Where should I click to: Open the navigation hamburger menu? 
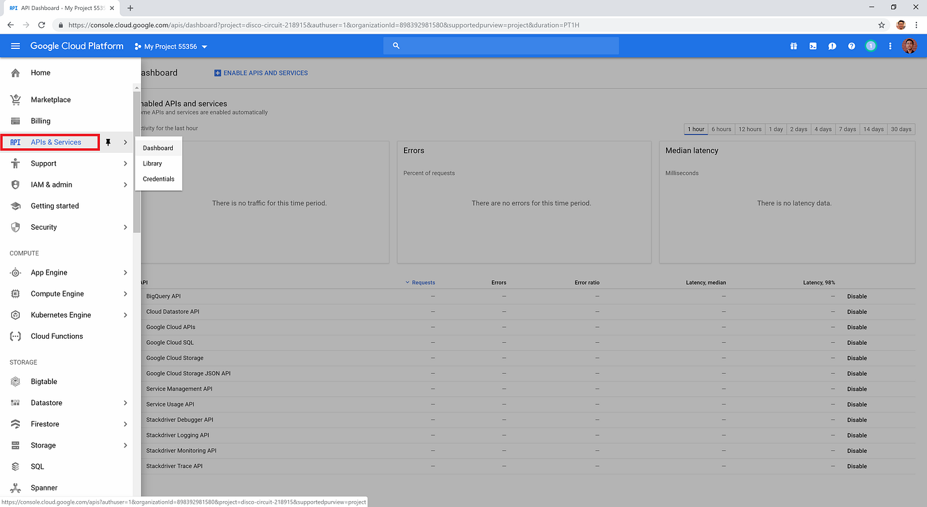click(15, 46)
